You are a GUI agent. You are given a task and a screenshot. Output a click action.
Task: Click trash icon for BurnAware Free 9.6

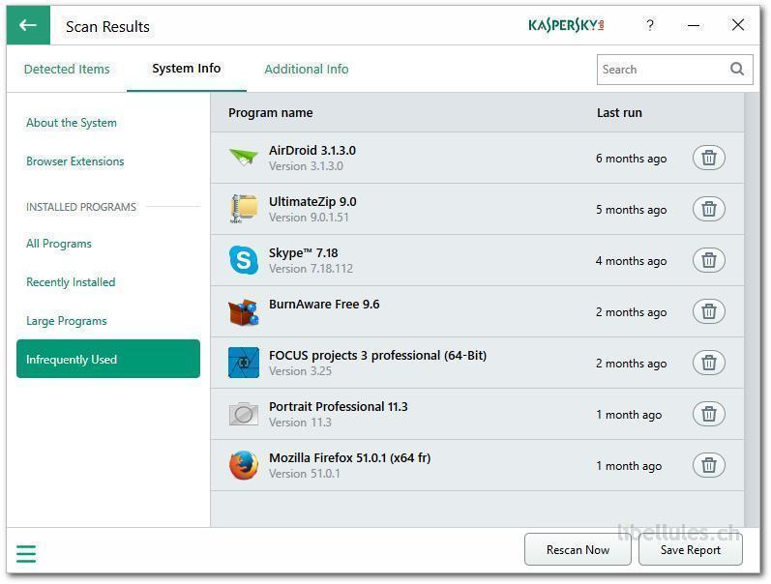(x=708, y=311)
